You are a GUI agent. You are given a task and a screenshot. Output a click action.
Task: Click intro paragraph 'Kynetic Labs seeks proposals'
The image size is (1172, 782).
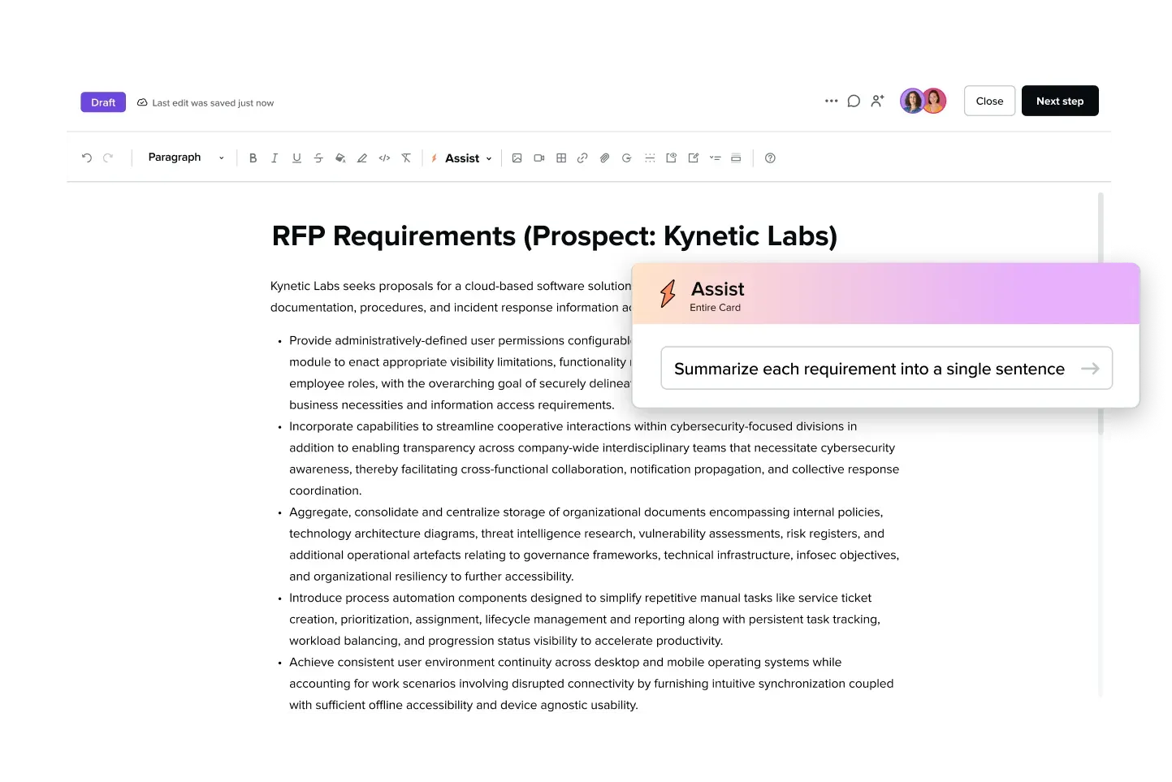point(451,296)
